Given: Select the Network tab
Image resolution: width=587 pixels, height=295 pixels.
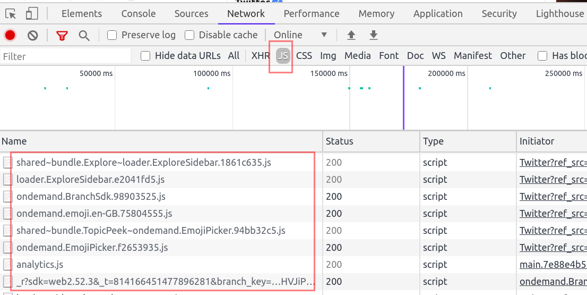Looking at the screenshot, I should click(x=246, y=14).
